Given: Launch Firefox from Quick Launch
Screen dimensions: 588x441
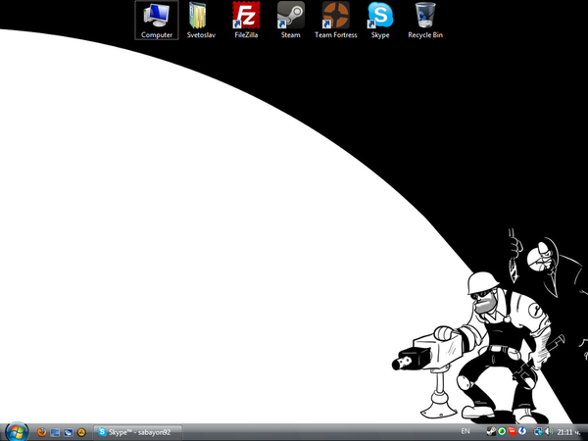Looking at the screenshot, I should pos(41,432).
